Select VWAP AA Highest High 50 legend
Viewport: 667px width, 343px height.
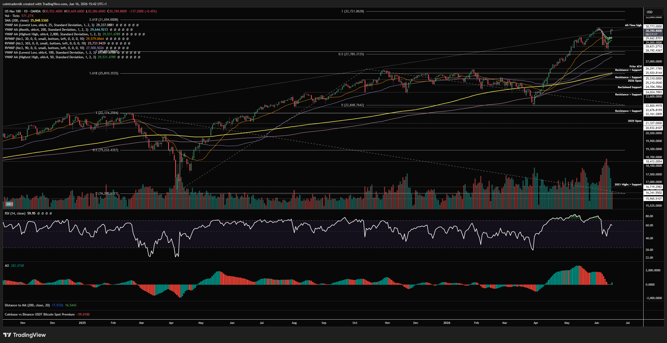click(72, 57)
